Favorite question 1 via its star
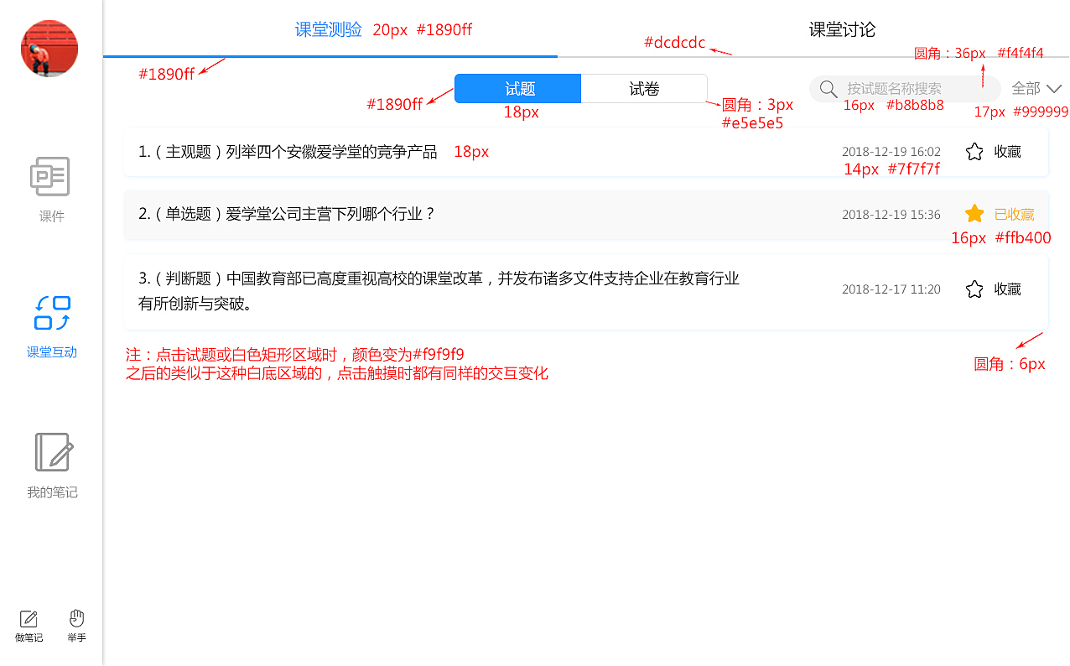1070x666 pixels. (974, 151)
